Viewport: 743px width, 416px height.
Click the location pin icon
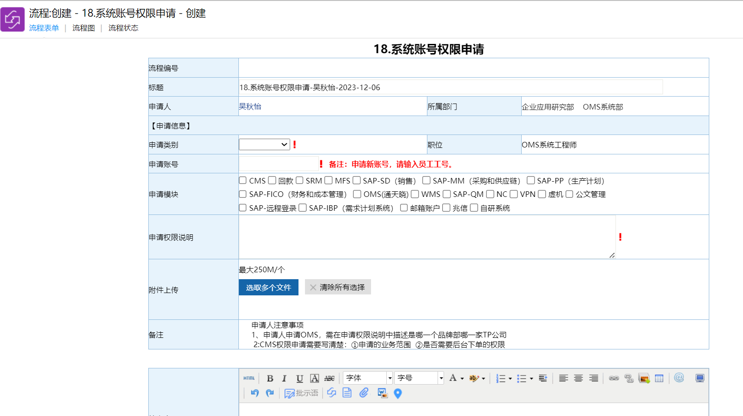point(398,393)
